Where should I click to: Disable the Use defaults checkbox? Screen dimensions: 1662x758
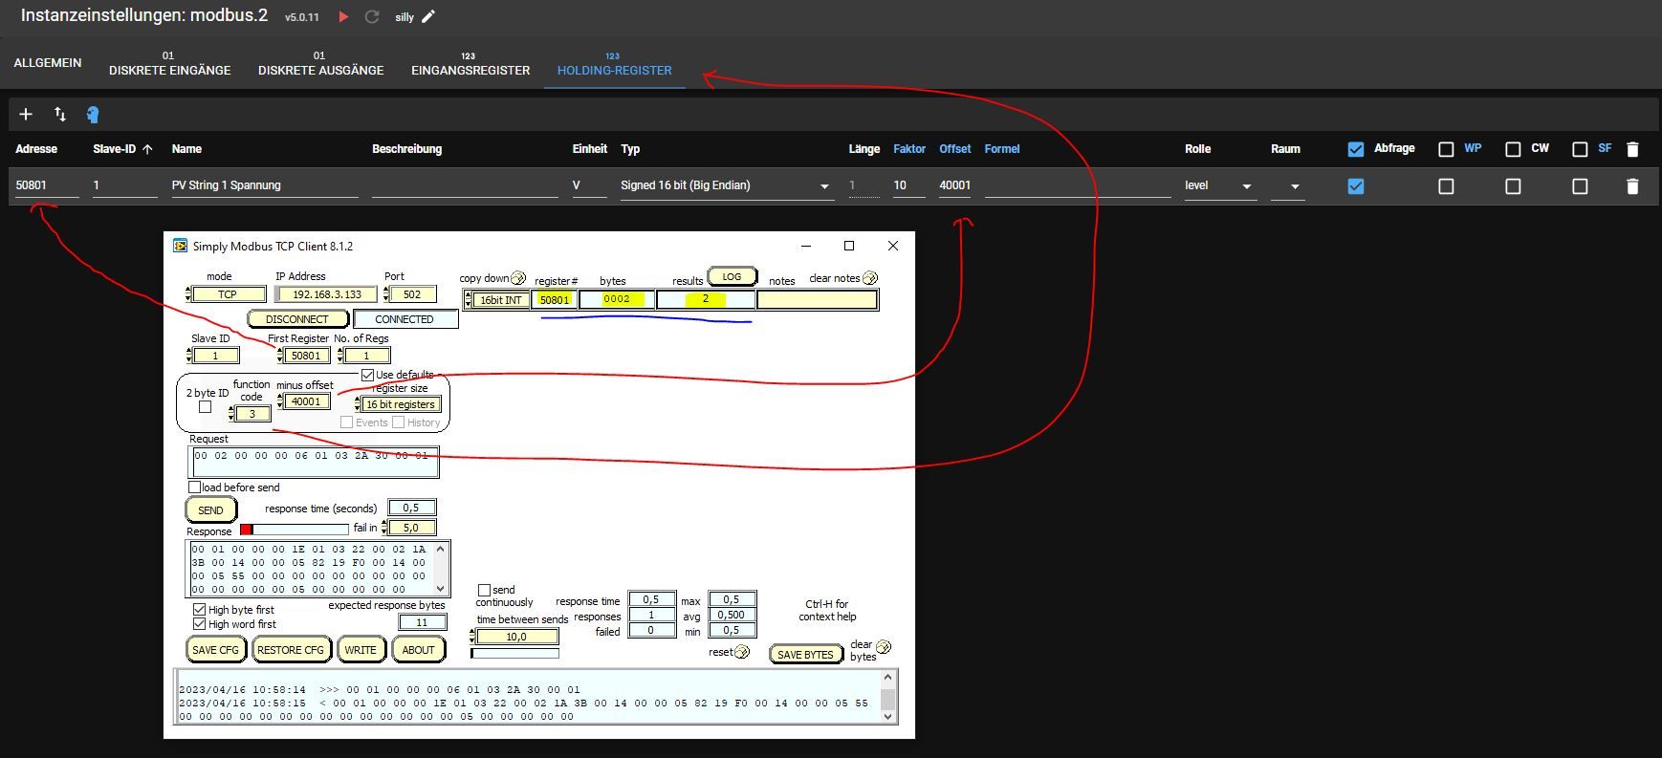[367, 375]
